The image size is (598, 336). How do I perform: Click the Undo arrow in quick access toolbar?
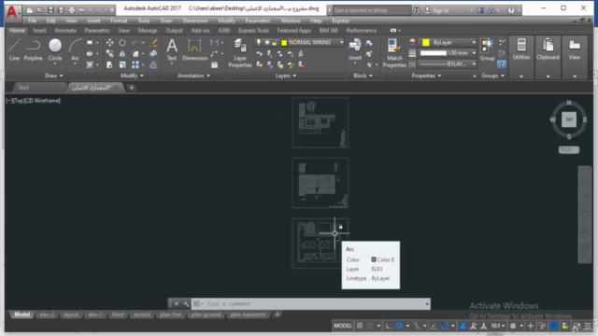(x=82, y=10)
